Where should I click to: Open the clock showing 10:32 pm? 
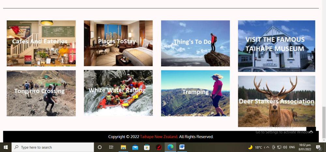[305, 147]
